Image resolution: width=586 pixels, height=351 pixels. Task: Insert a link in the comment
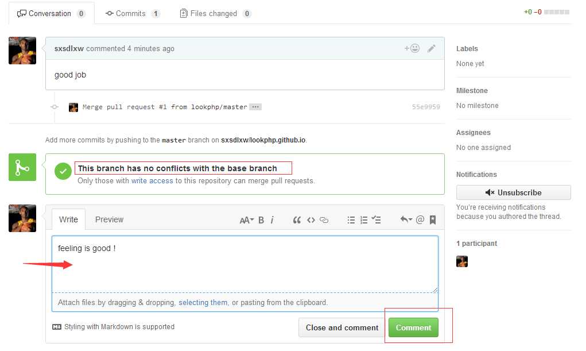(324, 220)
